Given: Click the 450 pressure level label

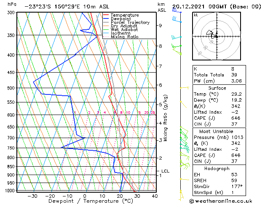Looking at the screenshot, I should pos(12,72).
